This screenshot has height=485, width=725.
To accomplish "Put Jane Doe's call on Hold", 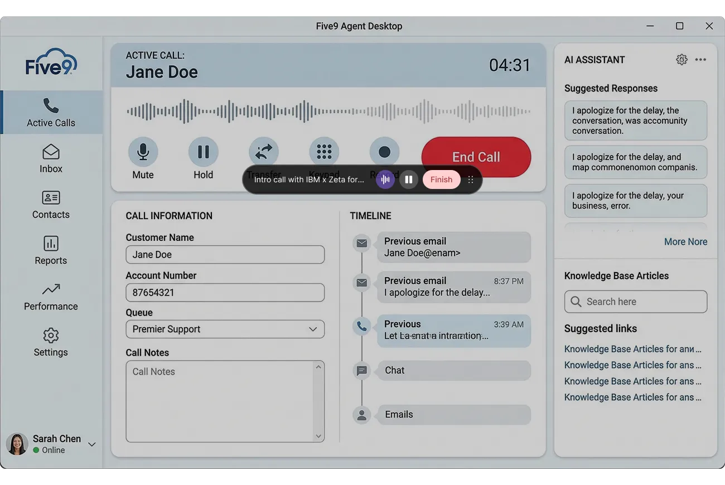I will coord(203,152).
